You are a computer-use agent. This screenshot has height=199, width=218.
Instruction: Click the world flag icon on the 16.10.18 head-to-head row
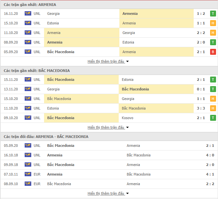[28, 155]
